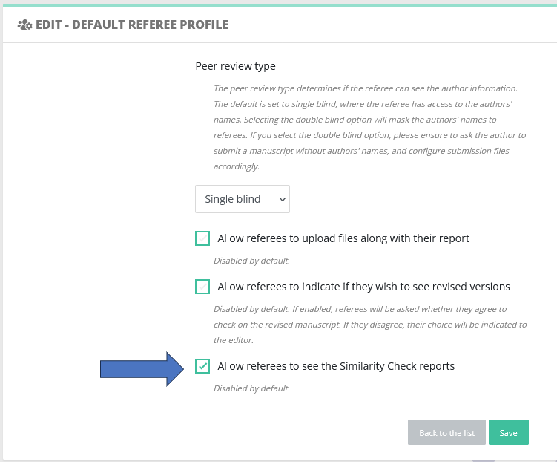Open the Single blind peer review dropdown
Image resolution: width=557 pixels, height=462 pixels.
(x=243, y=199)
